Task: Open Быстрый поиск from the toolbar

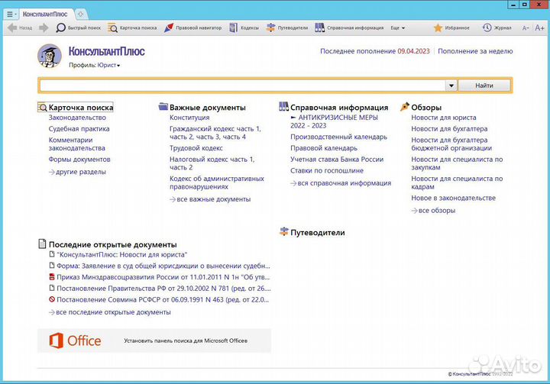Action: point(78,27)
